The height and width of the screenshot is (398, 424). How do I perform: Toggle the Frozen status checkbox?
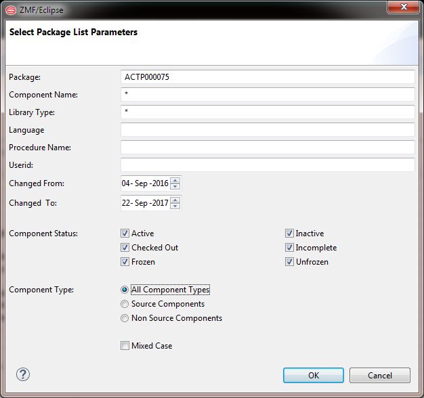click(125, 262)
